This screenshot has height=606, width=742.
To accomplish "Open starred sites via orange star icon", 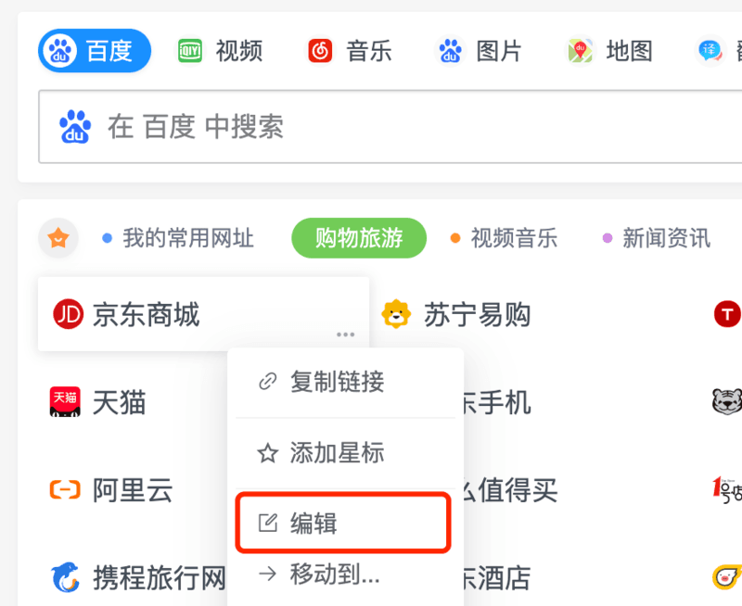I will pyautogui.click(x=58, y=238).
